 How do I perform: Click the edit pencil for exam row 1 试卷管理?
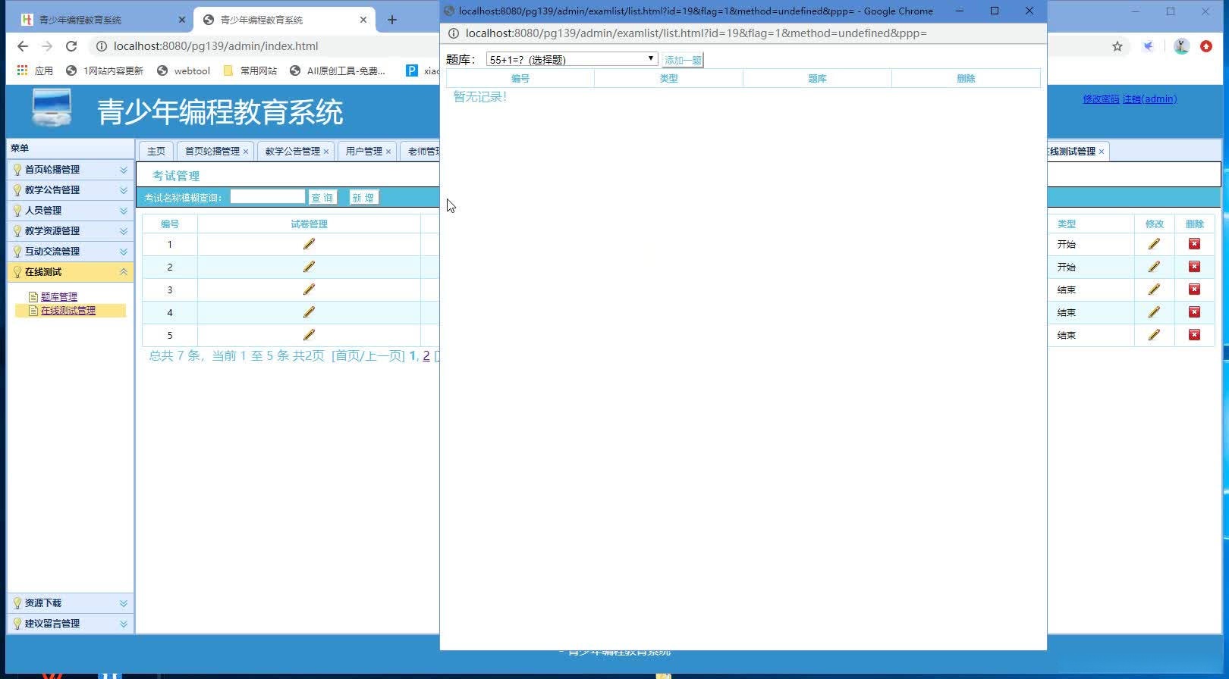(309, 244)
